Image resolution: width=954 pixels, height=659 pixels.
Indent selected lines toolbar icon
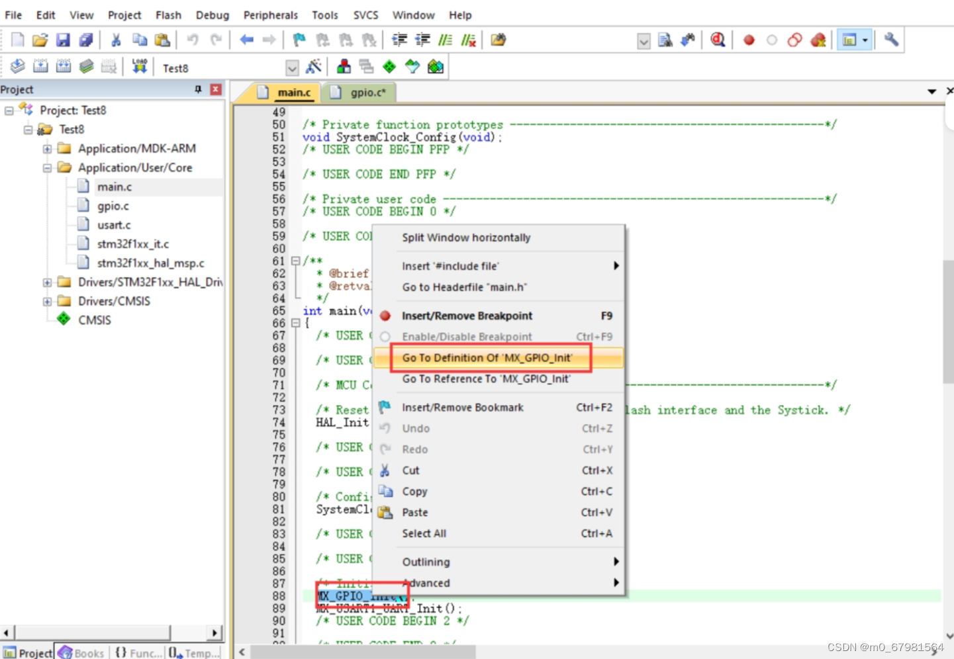399,40
